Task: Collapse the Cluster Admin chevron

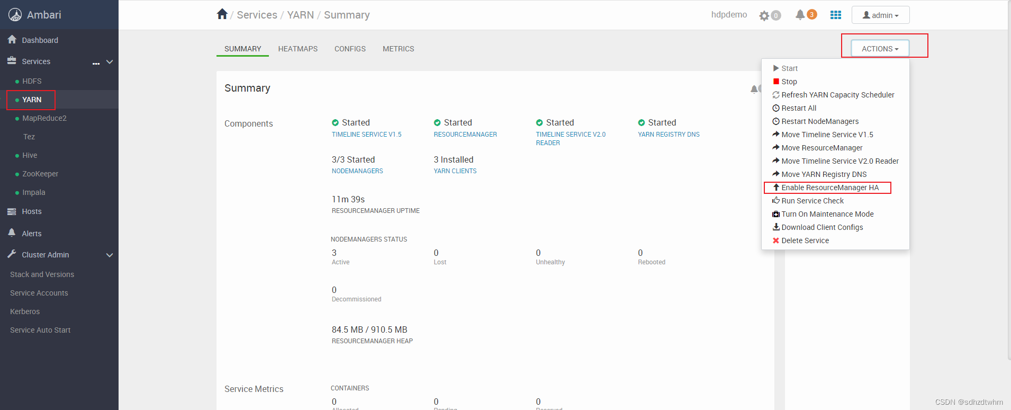Action: click(110, 255)
